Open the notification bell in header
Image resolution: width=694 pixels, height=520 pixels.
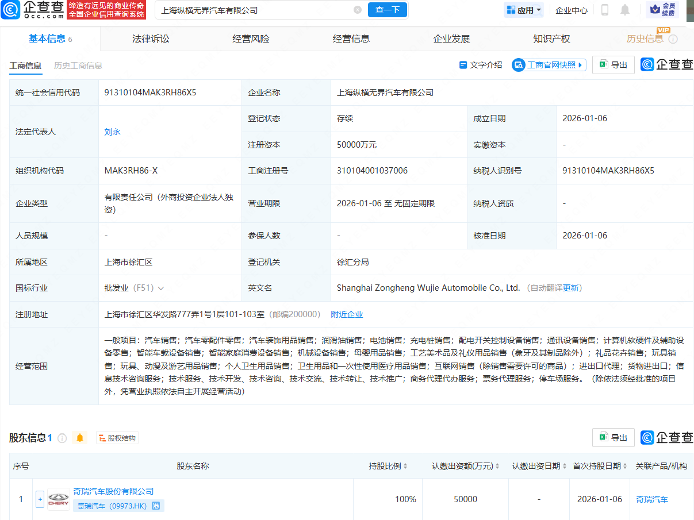point(625,10)
